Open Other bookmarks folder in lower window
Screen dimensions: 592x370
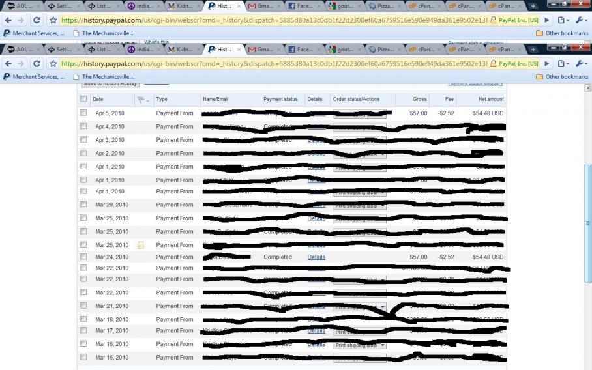(562, 77)
